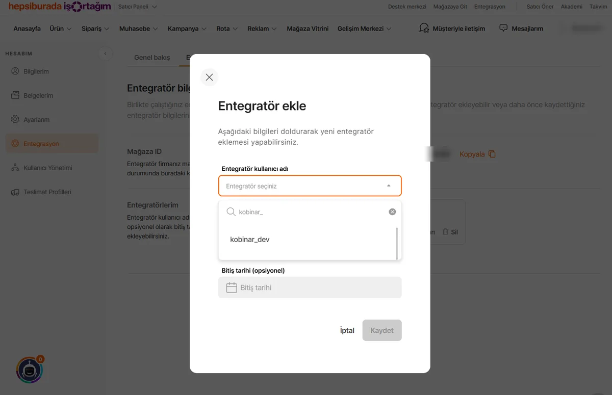Screen dimensions: 612x395
Task: Open the Bitiş tarihi calendar icon
Action: (x=232, y=287)
